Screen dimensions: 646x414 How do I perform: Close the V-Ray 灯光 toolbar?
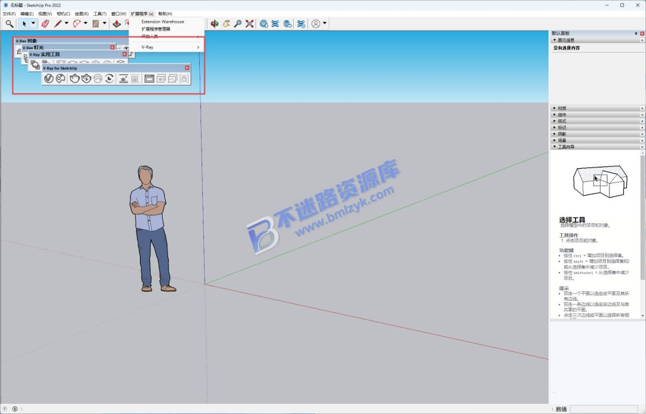click(x=112, y=47)
